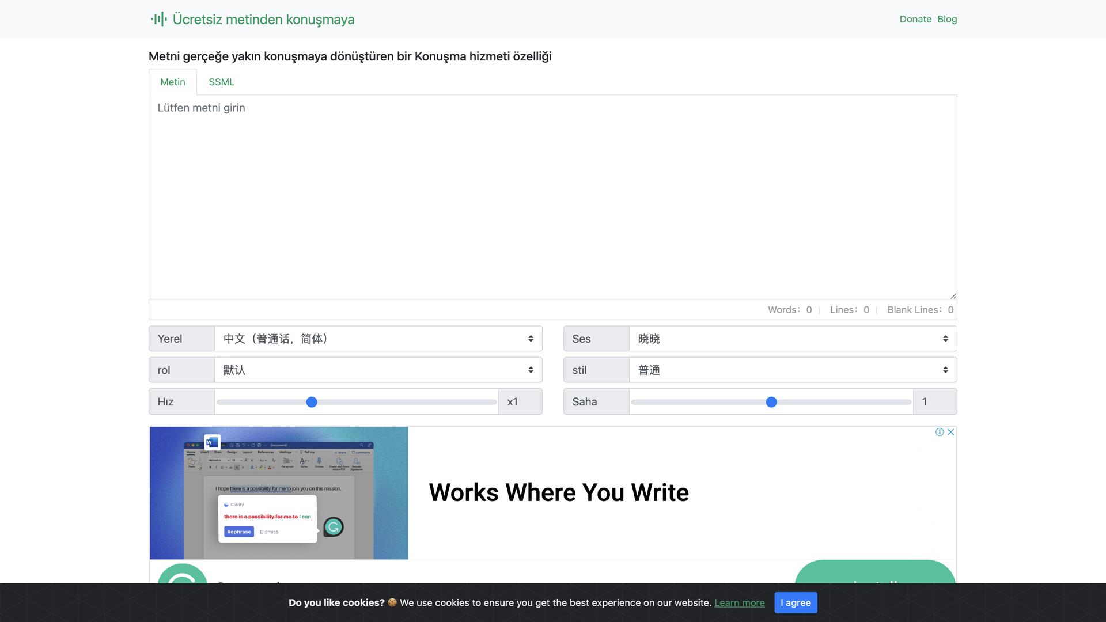Click the waveform logo icon

[158, 19]
